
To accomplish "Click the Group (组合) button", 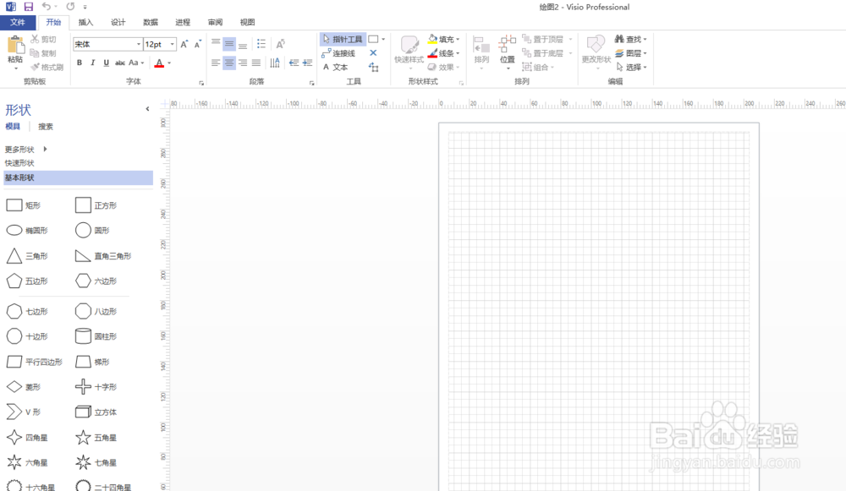I will 537,67.
